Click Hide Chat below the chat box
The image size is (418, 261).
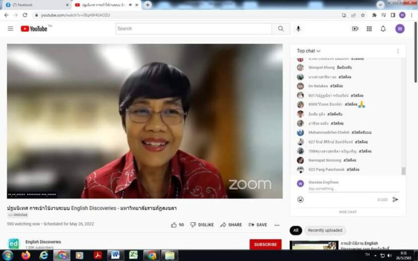[348, 212]
